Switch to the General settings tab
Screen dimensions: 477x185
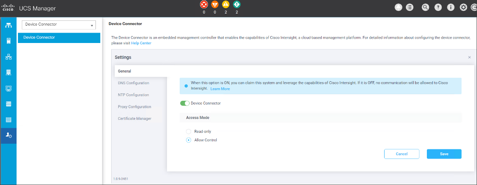140,71
